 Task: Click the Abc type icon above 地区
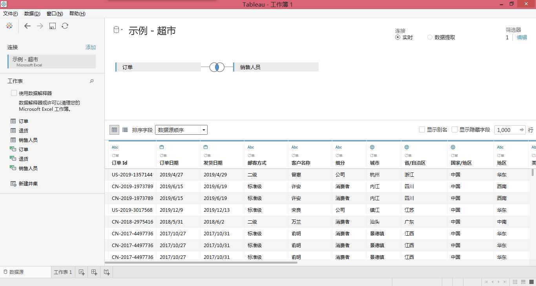pyautogui.click(x=500, y=147)
